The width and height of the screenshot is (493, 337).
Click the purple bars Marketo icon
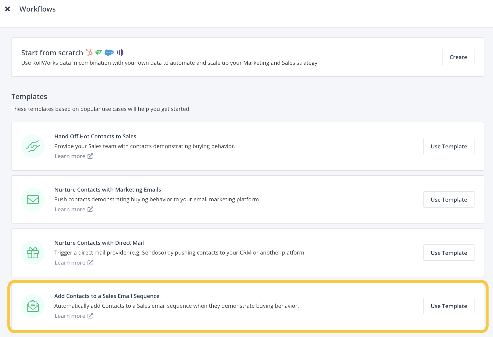[x=120, y=53]
